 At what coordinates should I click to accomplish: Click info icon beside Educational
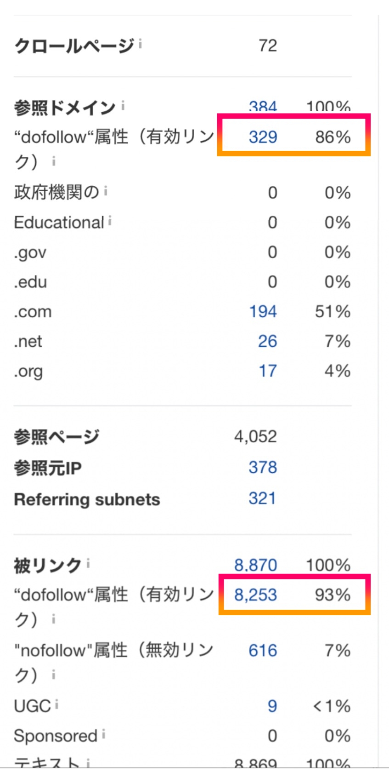tap(110, 221)
